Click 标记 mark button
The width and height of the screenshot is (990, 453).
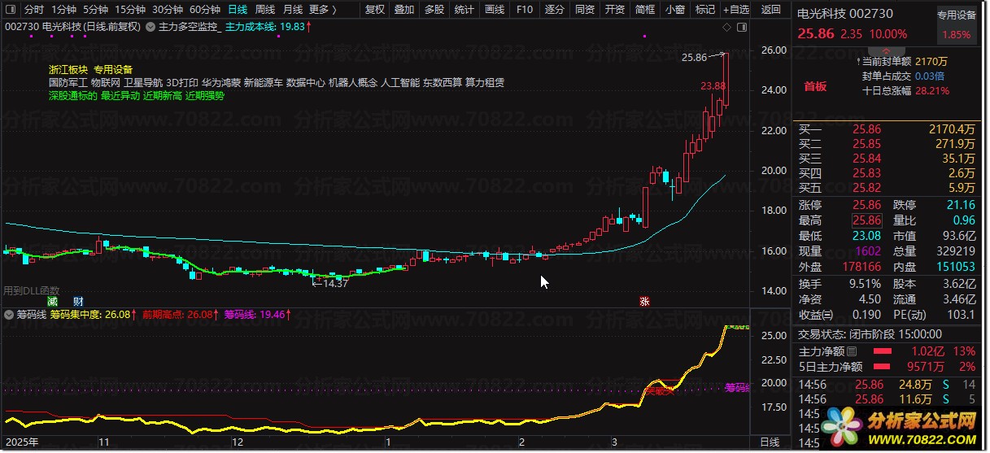[704, 10]
